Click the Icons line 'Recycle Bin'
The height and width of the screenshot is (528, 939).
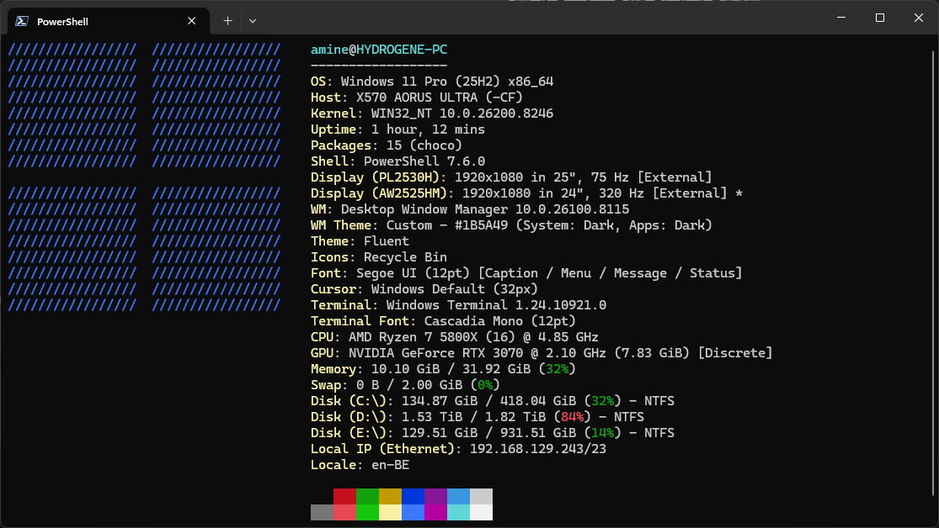(x=379, y=257)
